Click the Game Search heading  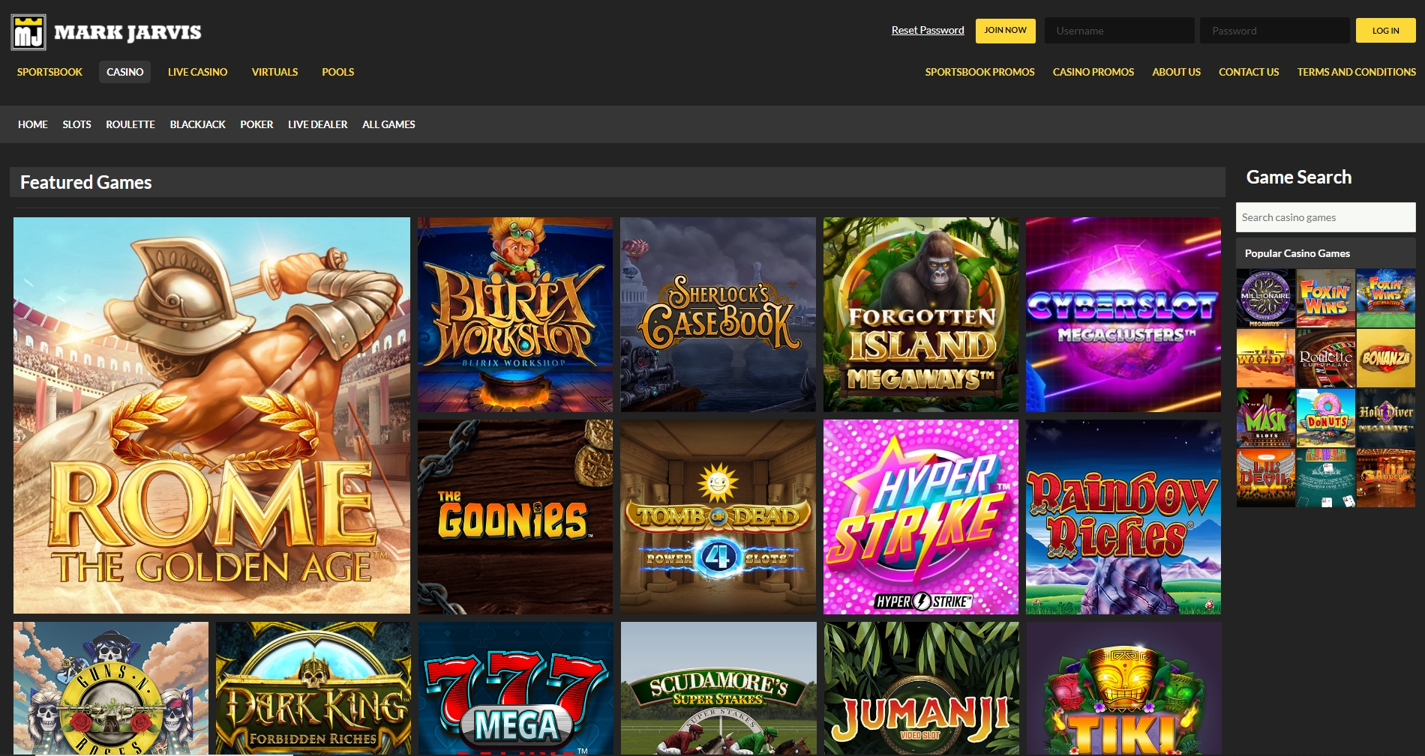pos(1299,177)
